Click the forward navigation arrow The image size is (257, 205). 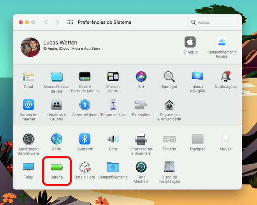pos(57,22)
